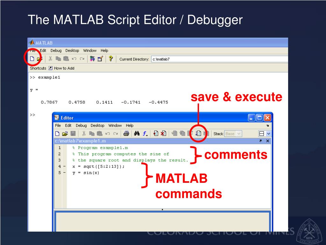This screenshot has height=245, width=326.
Task: Open Edit menu in Editor window
Action: [x=68, y=125]
